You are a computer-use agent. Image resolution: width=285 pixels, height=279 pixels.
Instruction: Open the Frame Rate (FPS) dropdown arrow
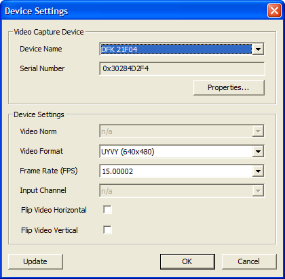tap(258, 171)
